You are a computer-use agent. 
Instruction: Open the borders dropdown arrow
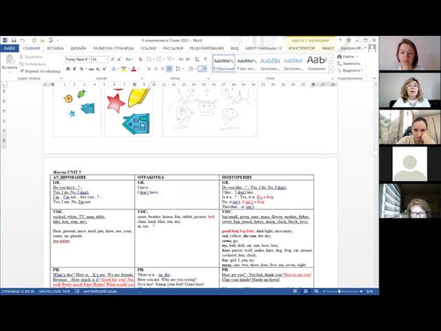coord(205,69)
